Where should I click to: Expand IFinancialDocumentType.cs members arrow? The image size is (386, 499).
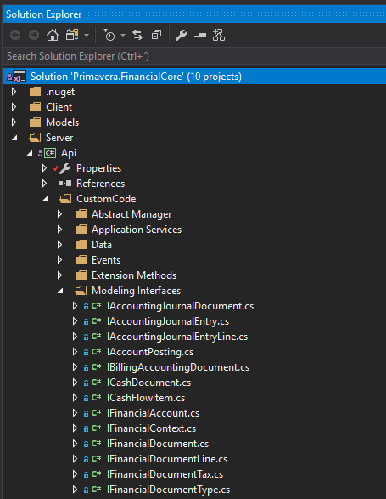coord(75,489)
